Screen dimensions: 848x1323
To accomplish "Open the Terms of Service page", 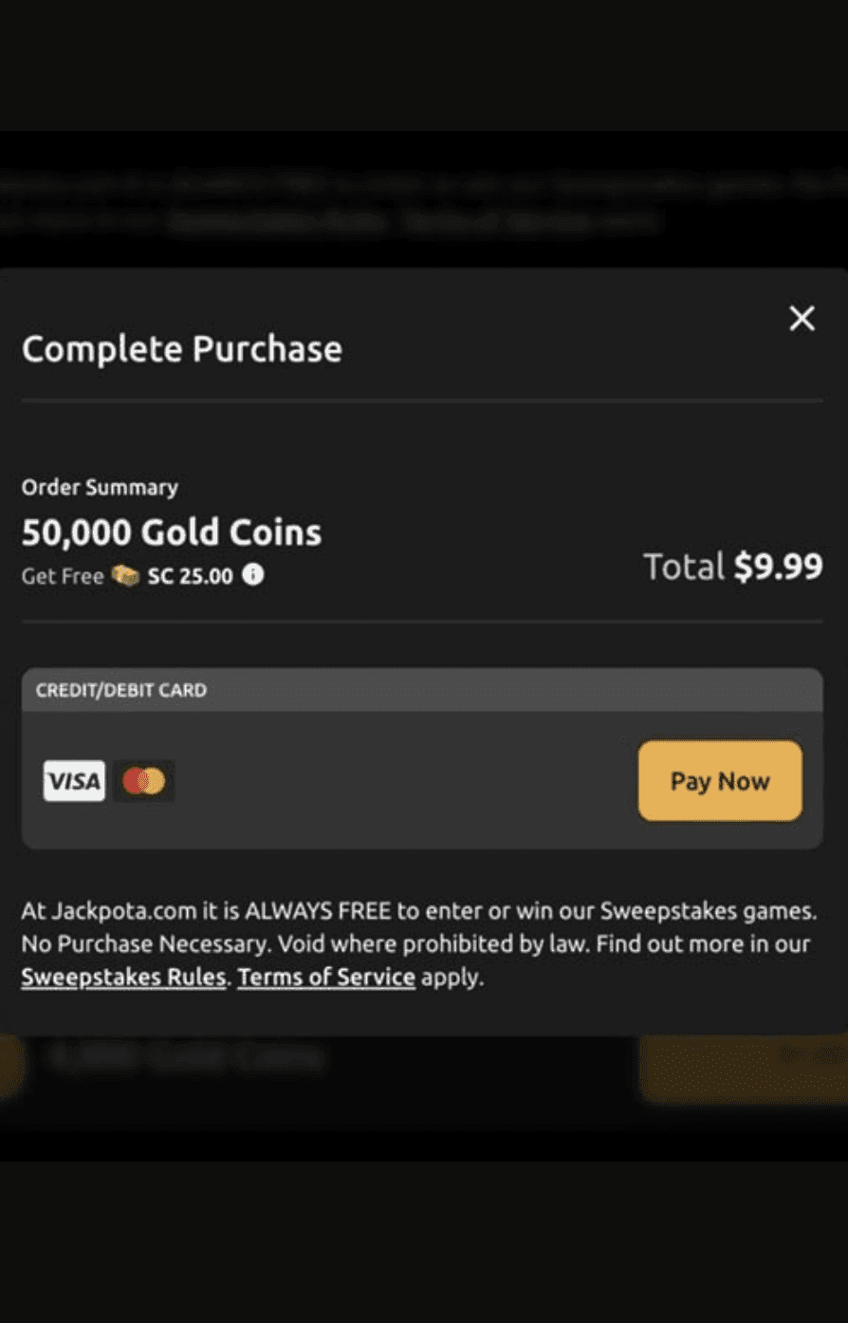I will click(x=326, y=977).
